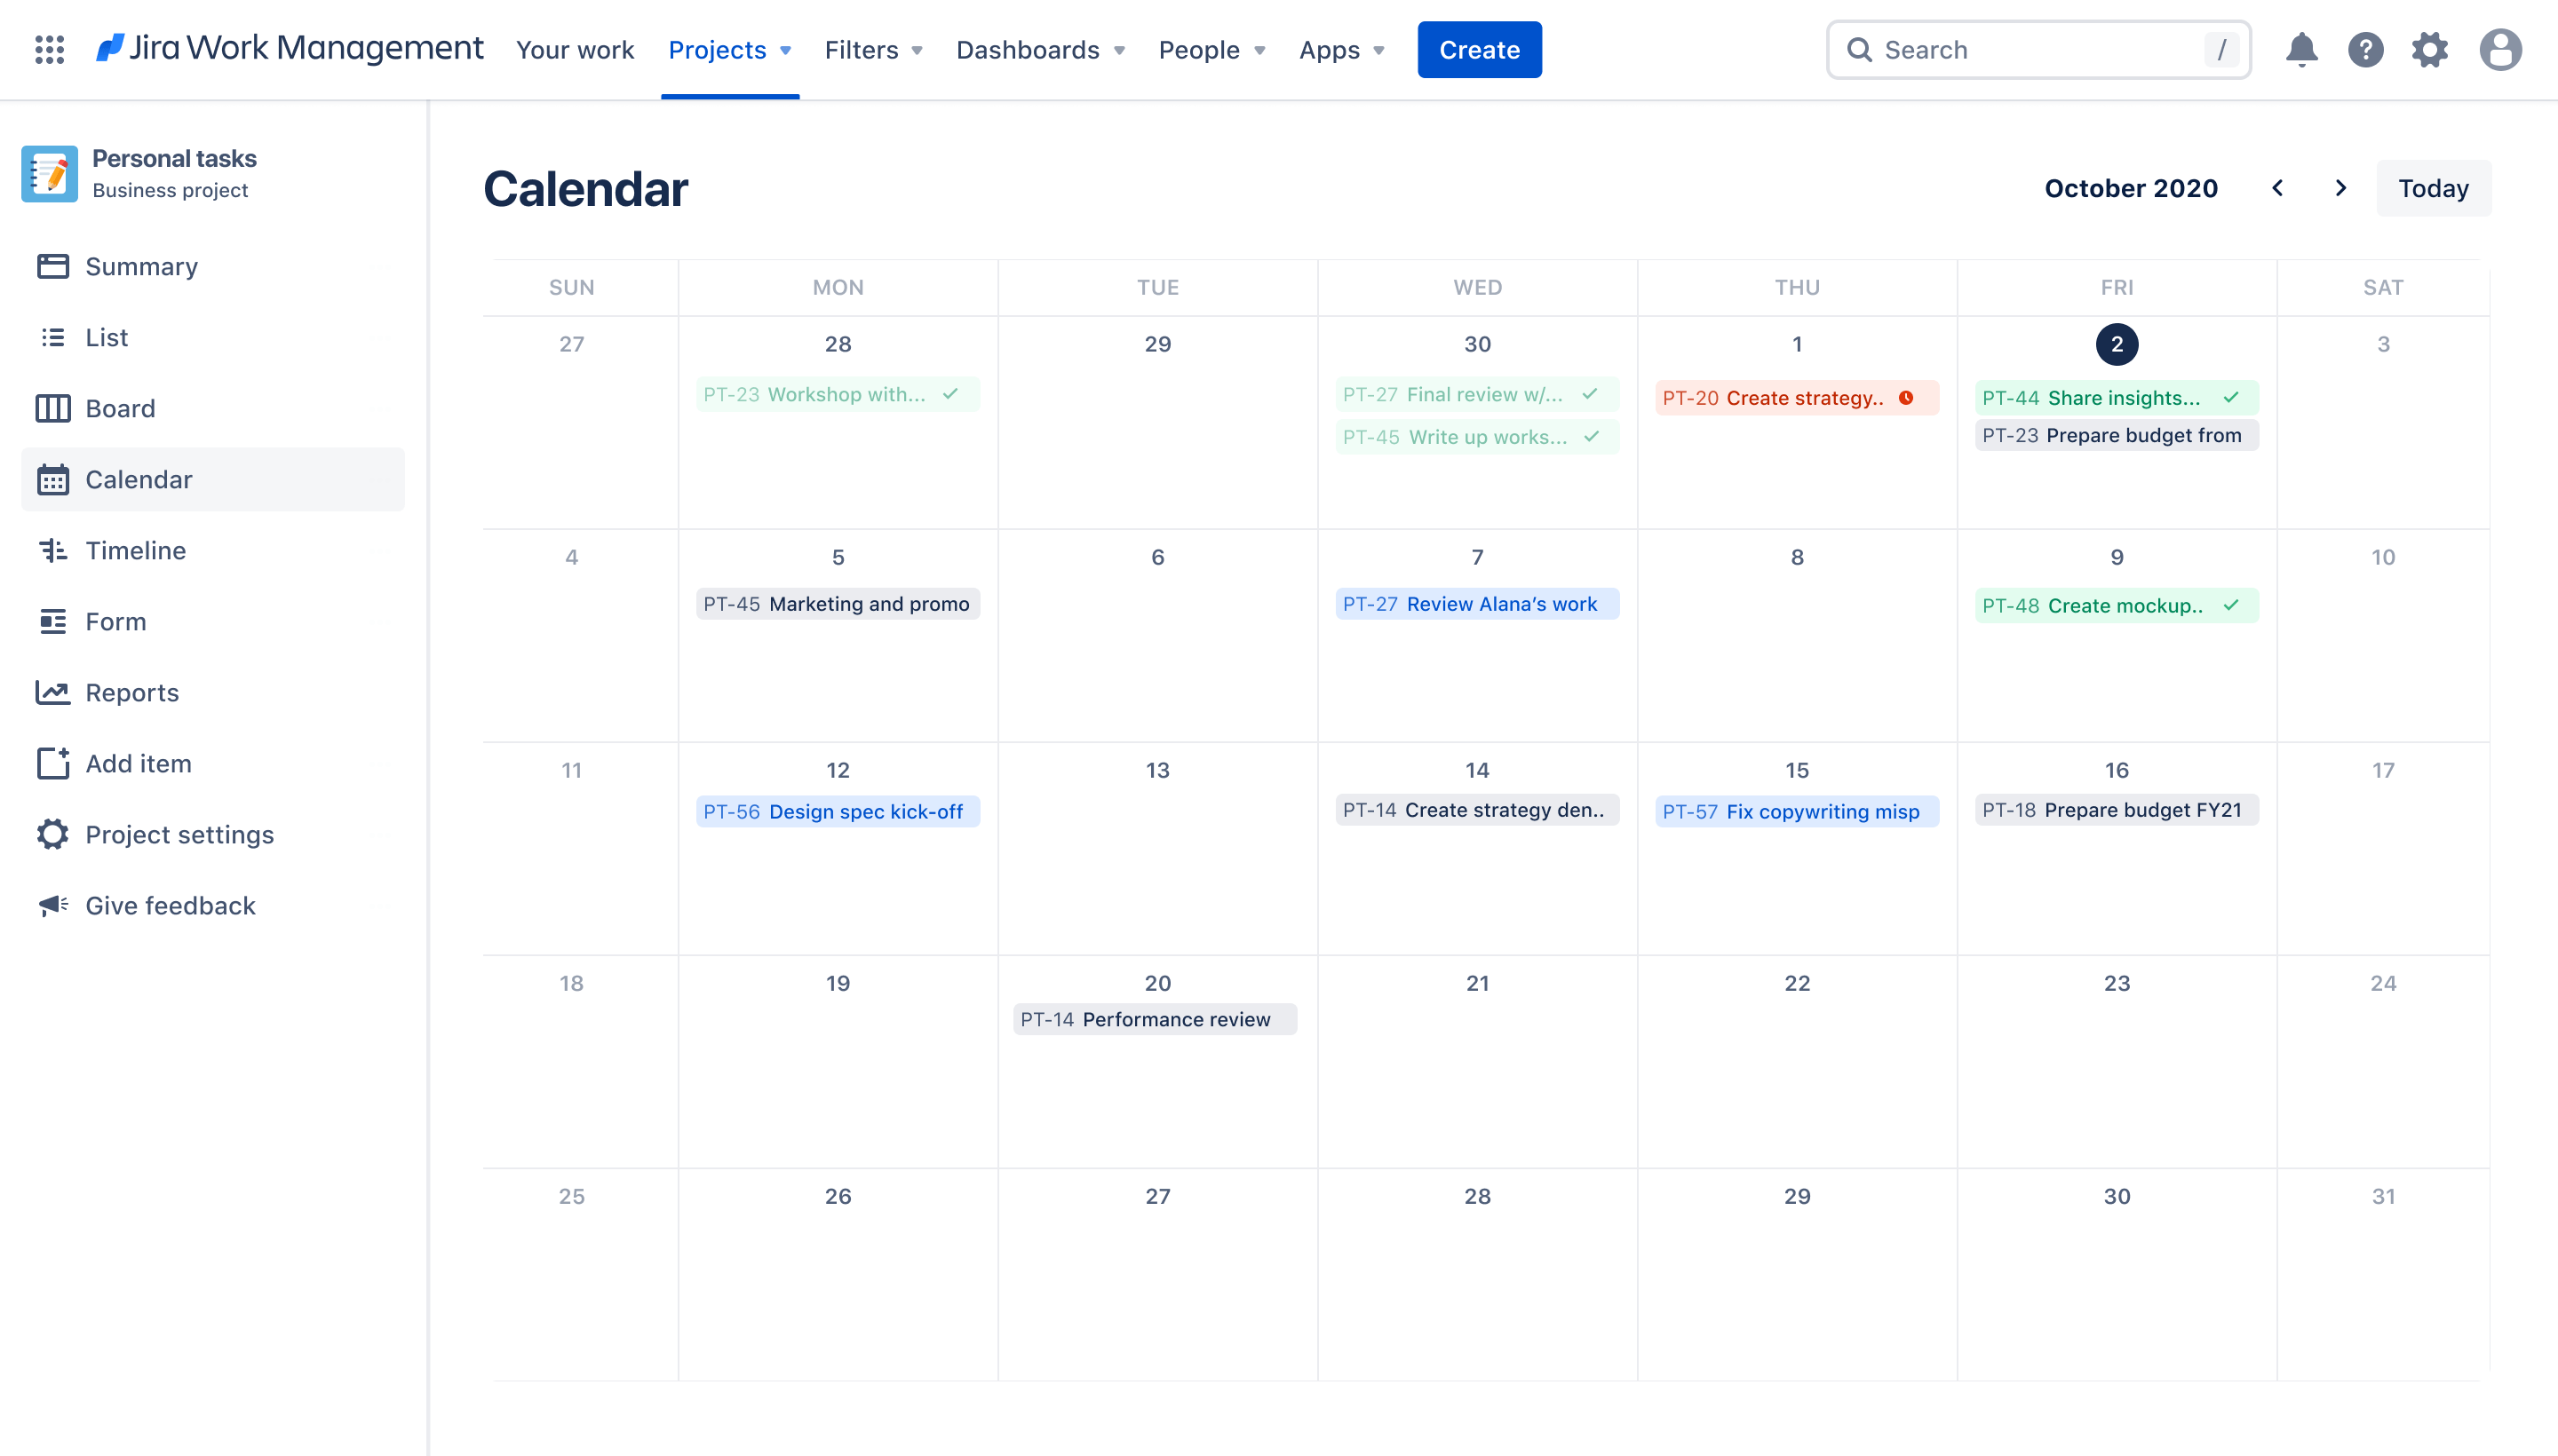This screenshot has width=2558, height=1456.
Task: Click the Calendar sidebar icon
Action: tap(52, 478)
